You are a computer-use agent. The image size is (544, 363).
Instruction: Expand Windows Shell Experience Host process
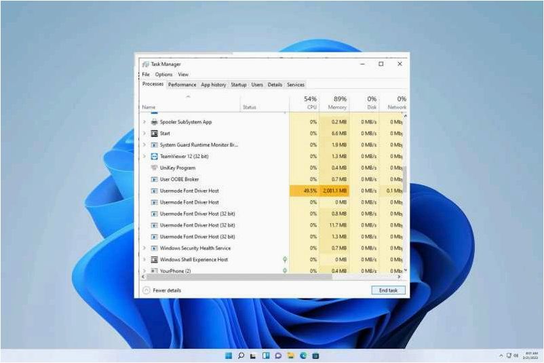[144, 260]
